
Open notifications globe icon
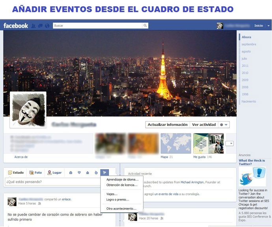click(x=47, y=26)
